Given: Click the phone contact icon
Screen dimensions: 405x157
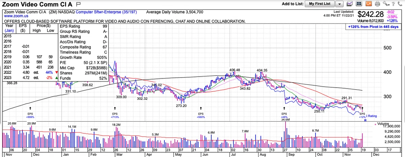Looking at the screenshot, I should coord(400,4).
